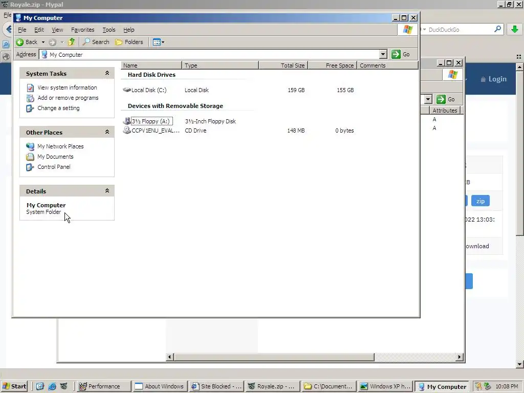This screenshot has width=524, height=393.
Task: Switch to Site Blocked taskbar window
Action: [216, 386]
